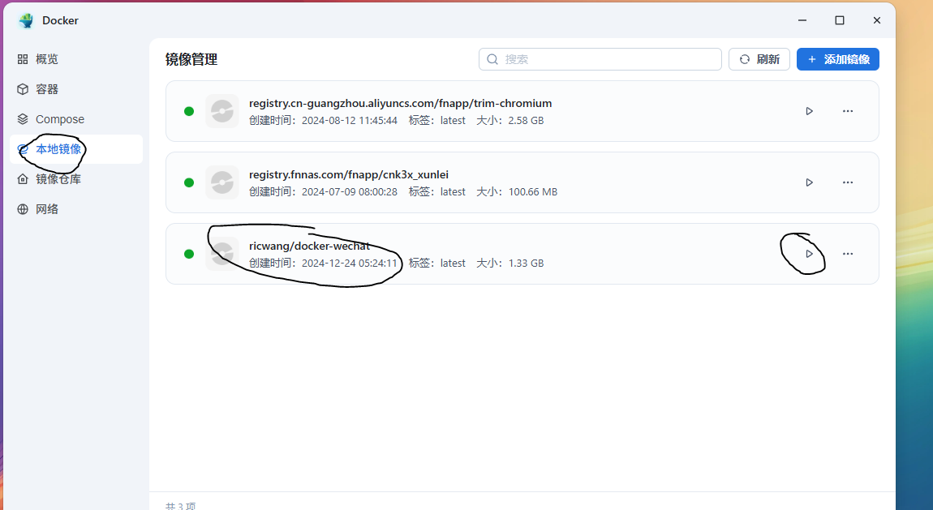Open the 概览 overview section
The width and height of the screenshot is (933, 510).
coord(76,59)
